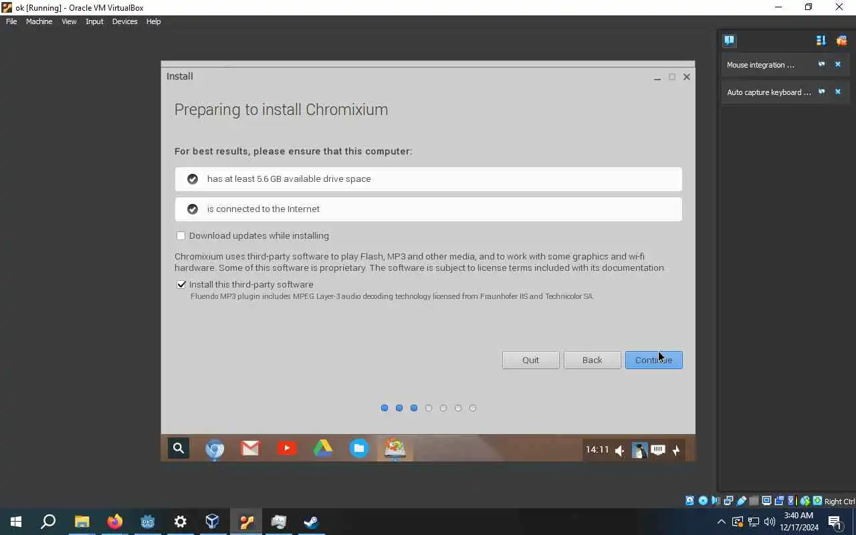Click the optical drive indicator in the status bar
856x535 pixels.
click(x=703, y=501)
